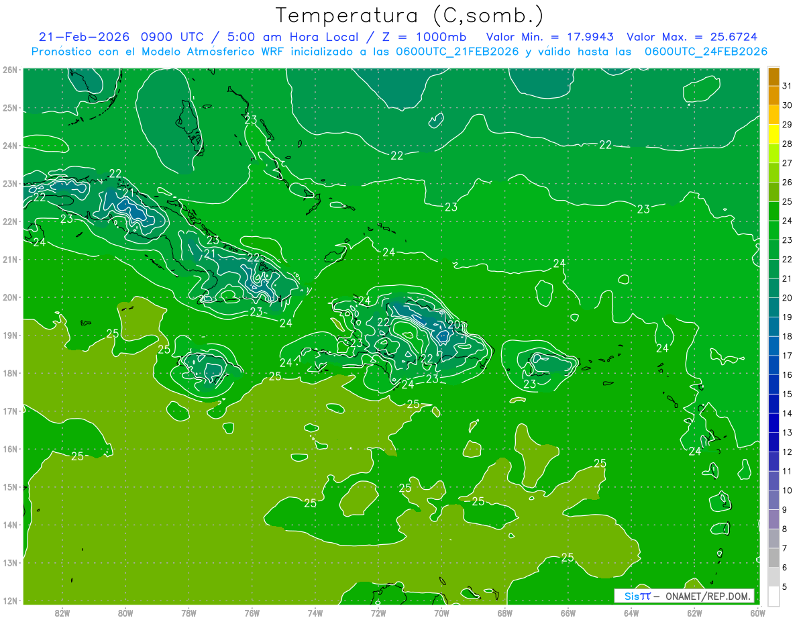
Task: Select "Valor Min. = 17.9943" in header
Action: point(550,37)
